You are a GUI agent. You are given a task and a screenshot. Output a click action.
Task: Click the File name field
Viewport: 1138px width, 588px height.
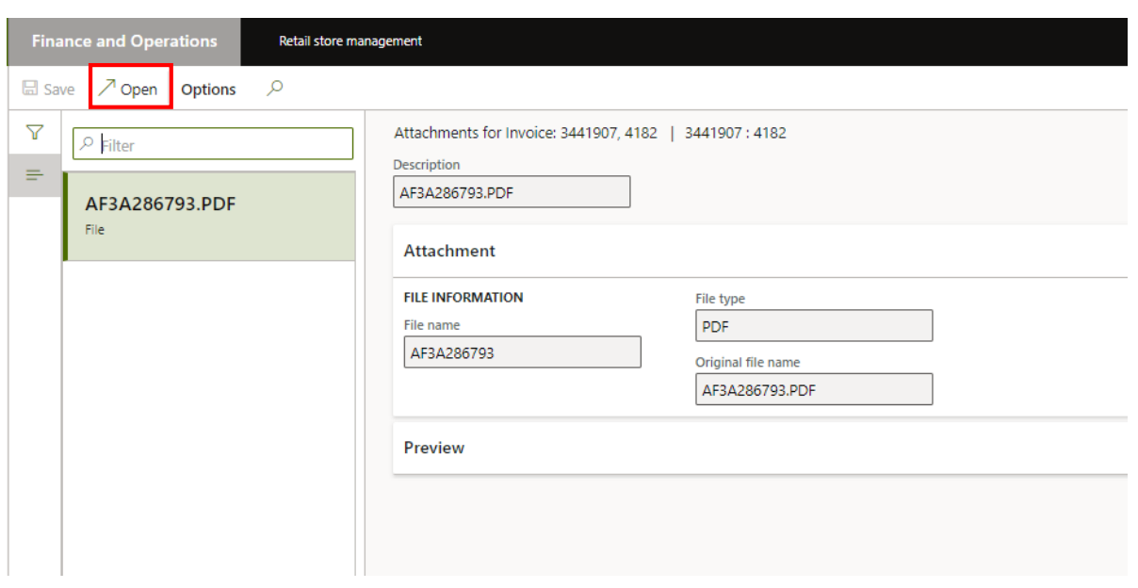tap(522, 352)
